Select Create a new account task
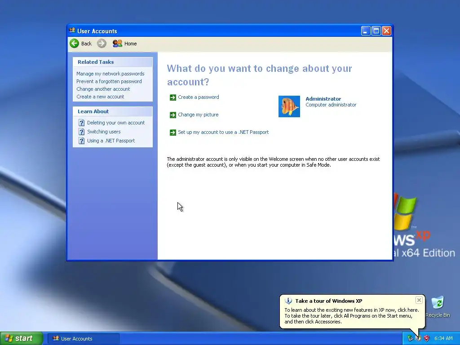Viewport: 460px width, 345px height. click(x=100, y=97)
